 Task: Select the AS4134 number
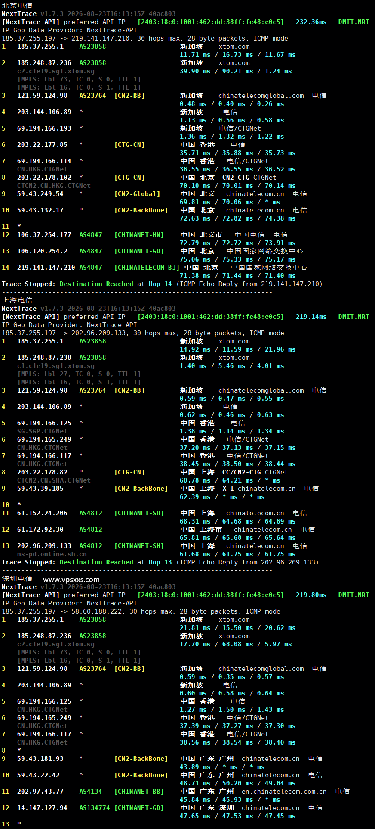click(x=91, y=792)
